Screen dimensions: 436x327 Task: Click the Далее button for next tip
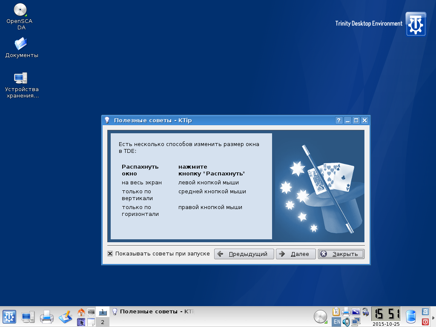[295, 254]
